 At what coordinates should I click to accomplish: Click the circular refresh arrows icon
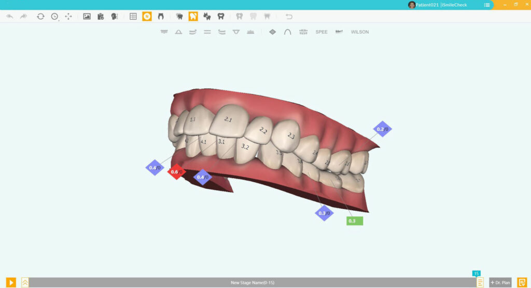point(40,16)
